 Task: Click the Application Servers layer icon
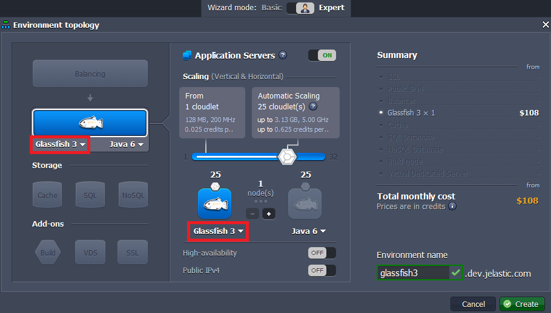click(187, 56)
